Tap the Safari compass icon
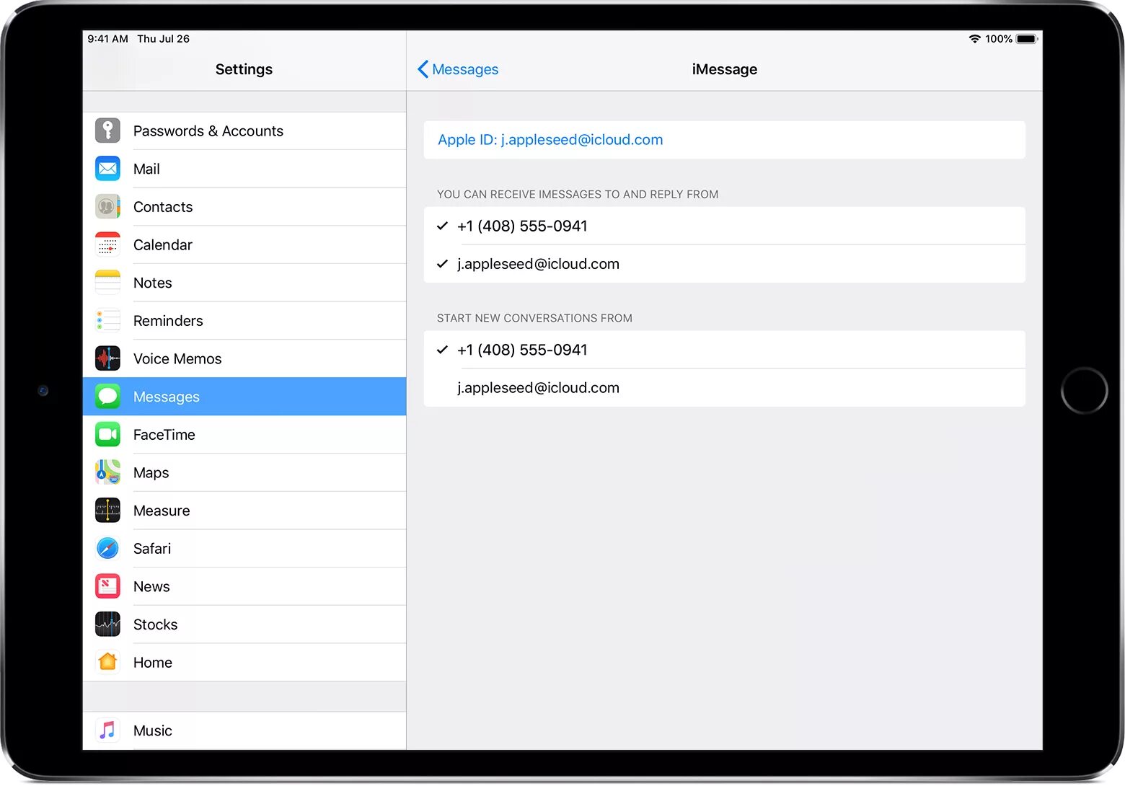Screen dimensions: 1125x786 point(107,549)
